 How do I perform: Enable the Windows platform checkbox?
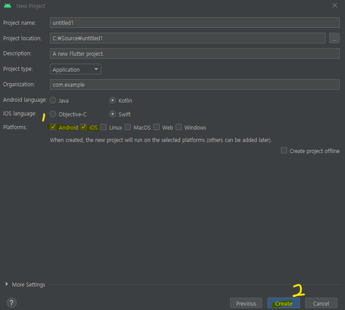pyautogui.click(x=179, y=127)
